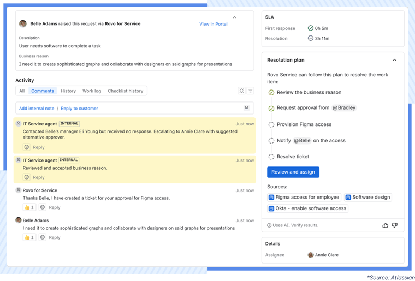
Task: Give thumbs up on resolution plan
Action: click(385, 225)
